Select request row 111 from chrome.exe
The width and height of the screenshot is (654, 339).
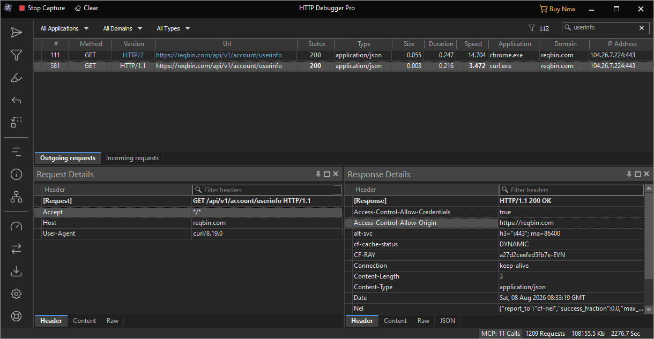[343, 55]
